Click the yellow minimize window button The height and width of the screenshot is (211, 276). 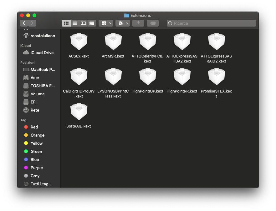pyautogui.click(x=28, y=15)
